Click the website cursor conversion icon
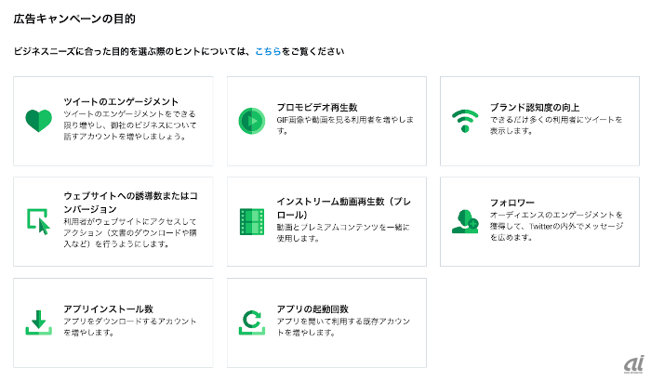The image size is (651, 381). (x=38, y=221)
